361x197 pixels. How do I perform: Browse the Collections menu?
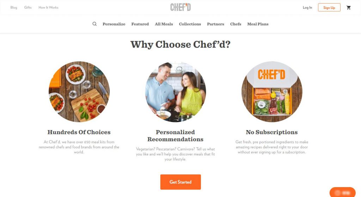click(x=190, y=24)
